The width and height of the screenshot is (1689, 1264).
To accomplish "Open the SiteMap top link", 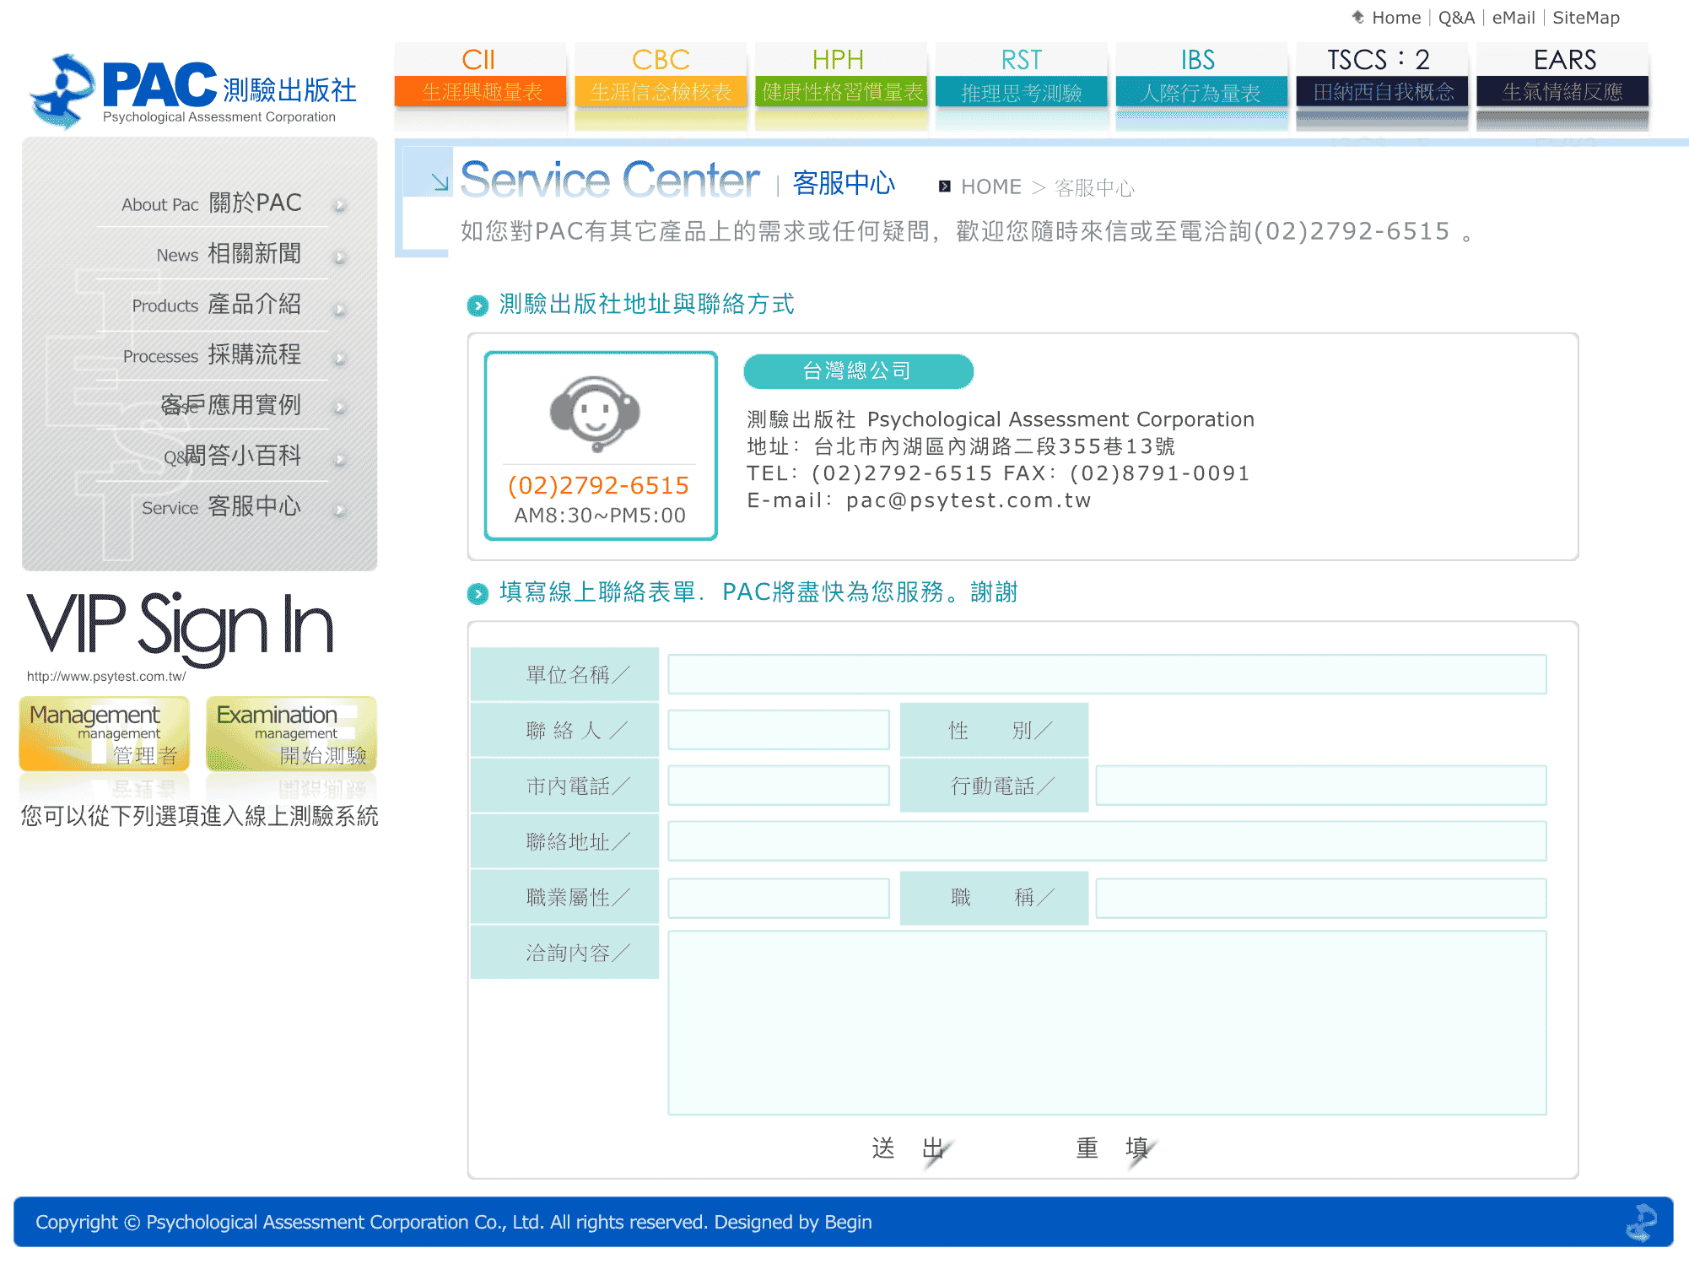I will [1586, 18].
